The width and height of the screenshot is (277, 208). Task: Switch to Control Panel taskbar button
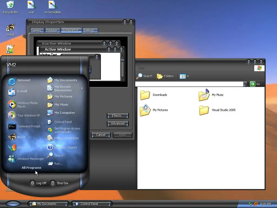[91, 204]
